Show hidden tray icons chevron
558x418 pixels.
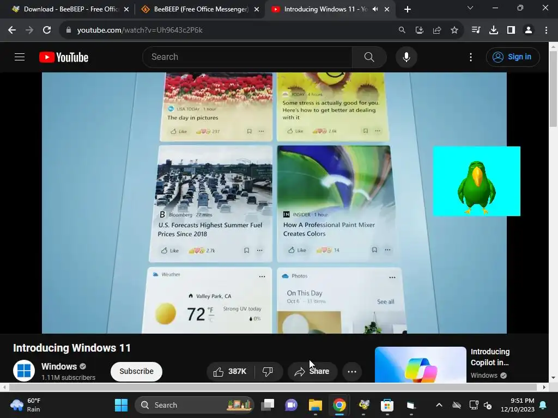coord(439,405)
